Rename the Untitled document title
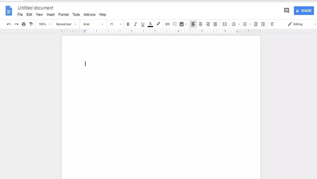 pyautogui.click(x=35, y=8)
